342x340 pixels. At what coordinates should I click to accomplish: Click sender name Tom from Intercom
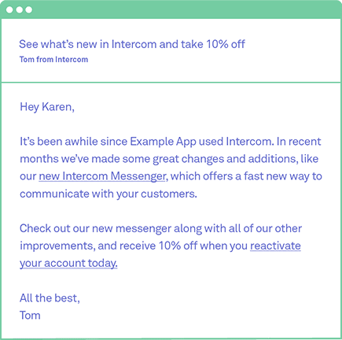53,59
